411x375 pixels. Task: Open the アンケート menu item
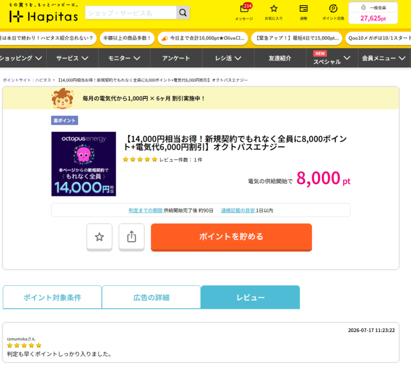tap(176, 58)
